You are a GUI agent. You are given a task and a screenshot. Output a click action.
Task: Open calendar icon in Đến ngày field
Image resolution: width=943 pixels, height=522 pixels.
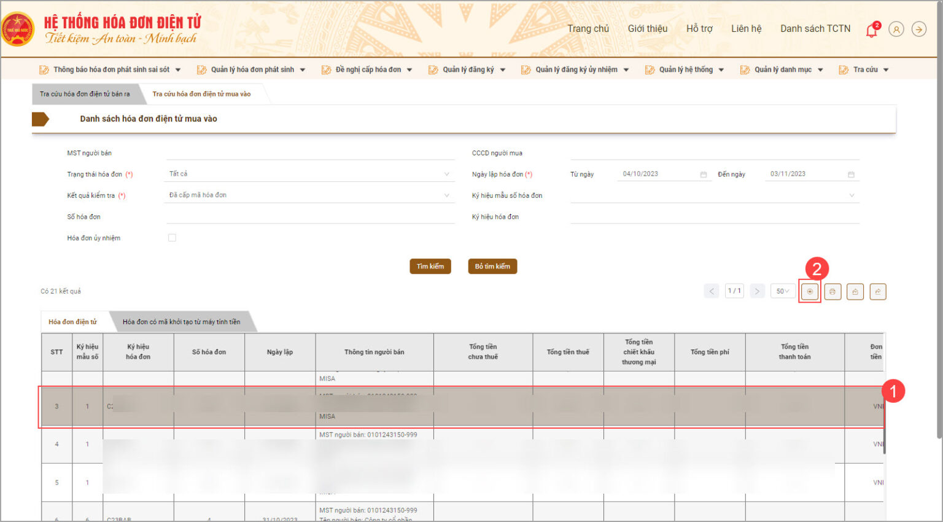[851, 174]
